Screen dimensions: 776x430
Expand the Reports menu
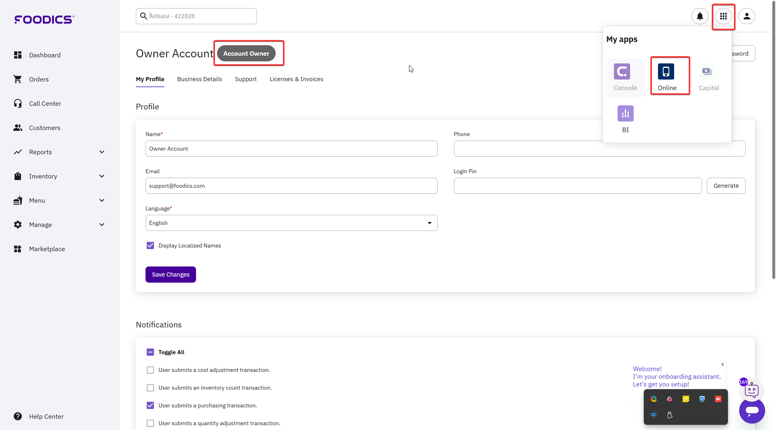click(x=40, y=152)
